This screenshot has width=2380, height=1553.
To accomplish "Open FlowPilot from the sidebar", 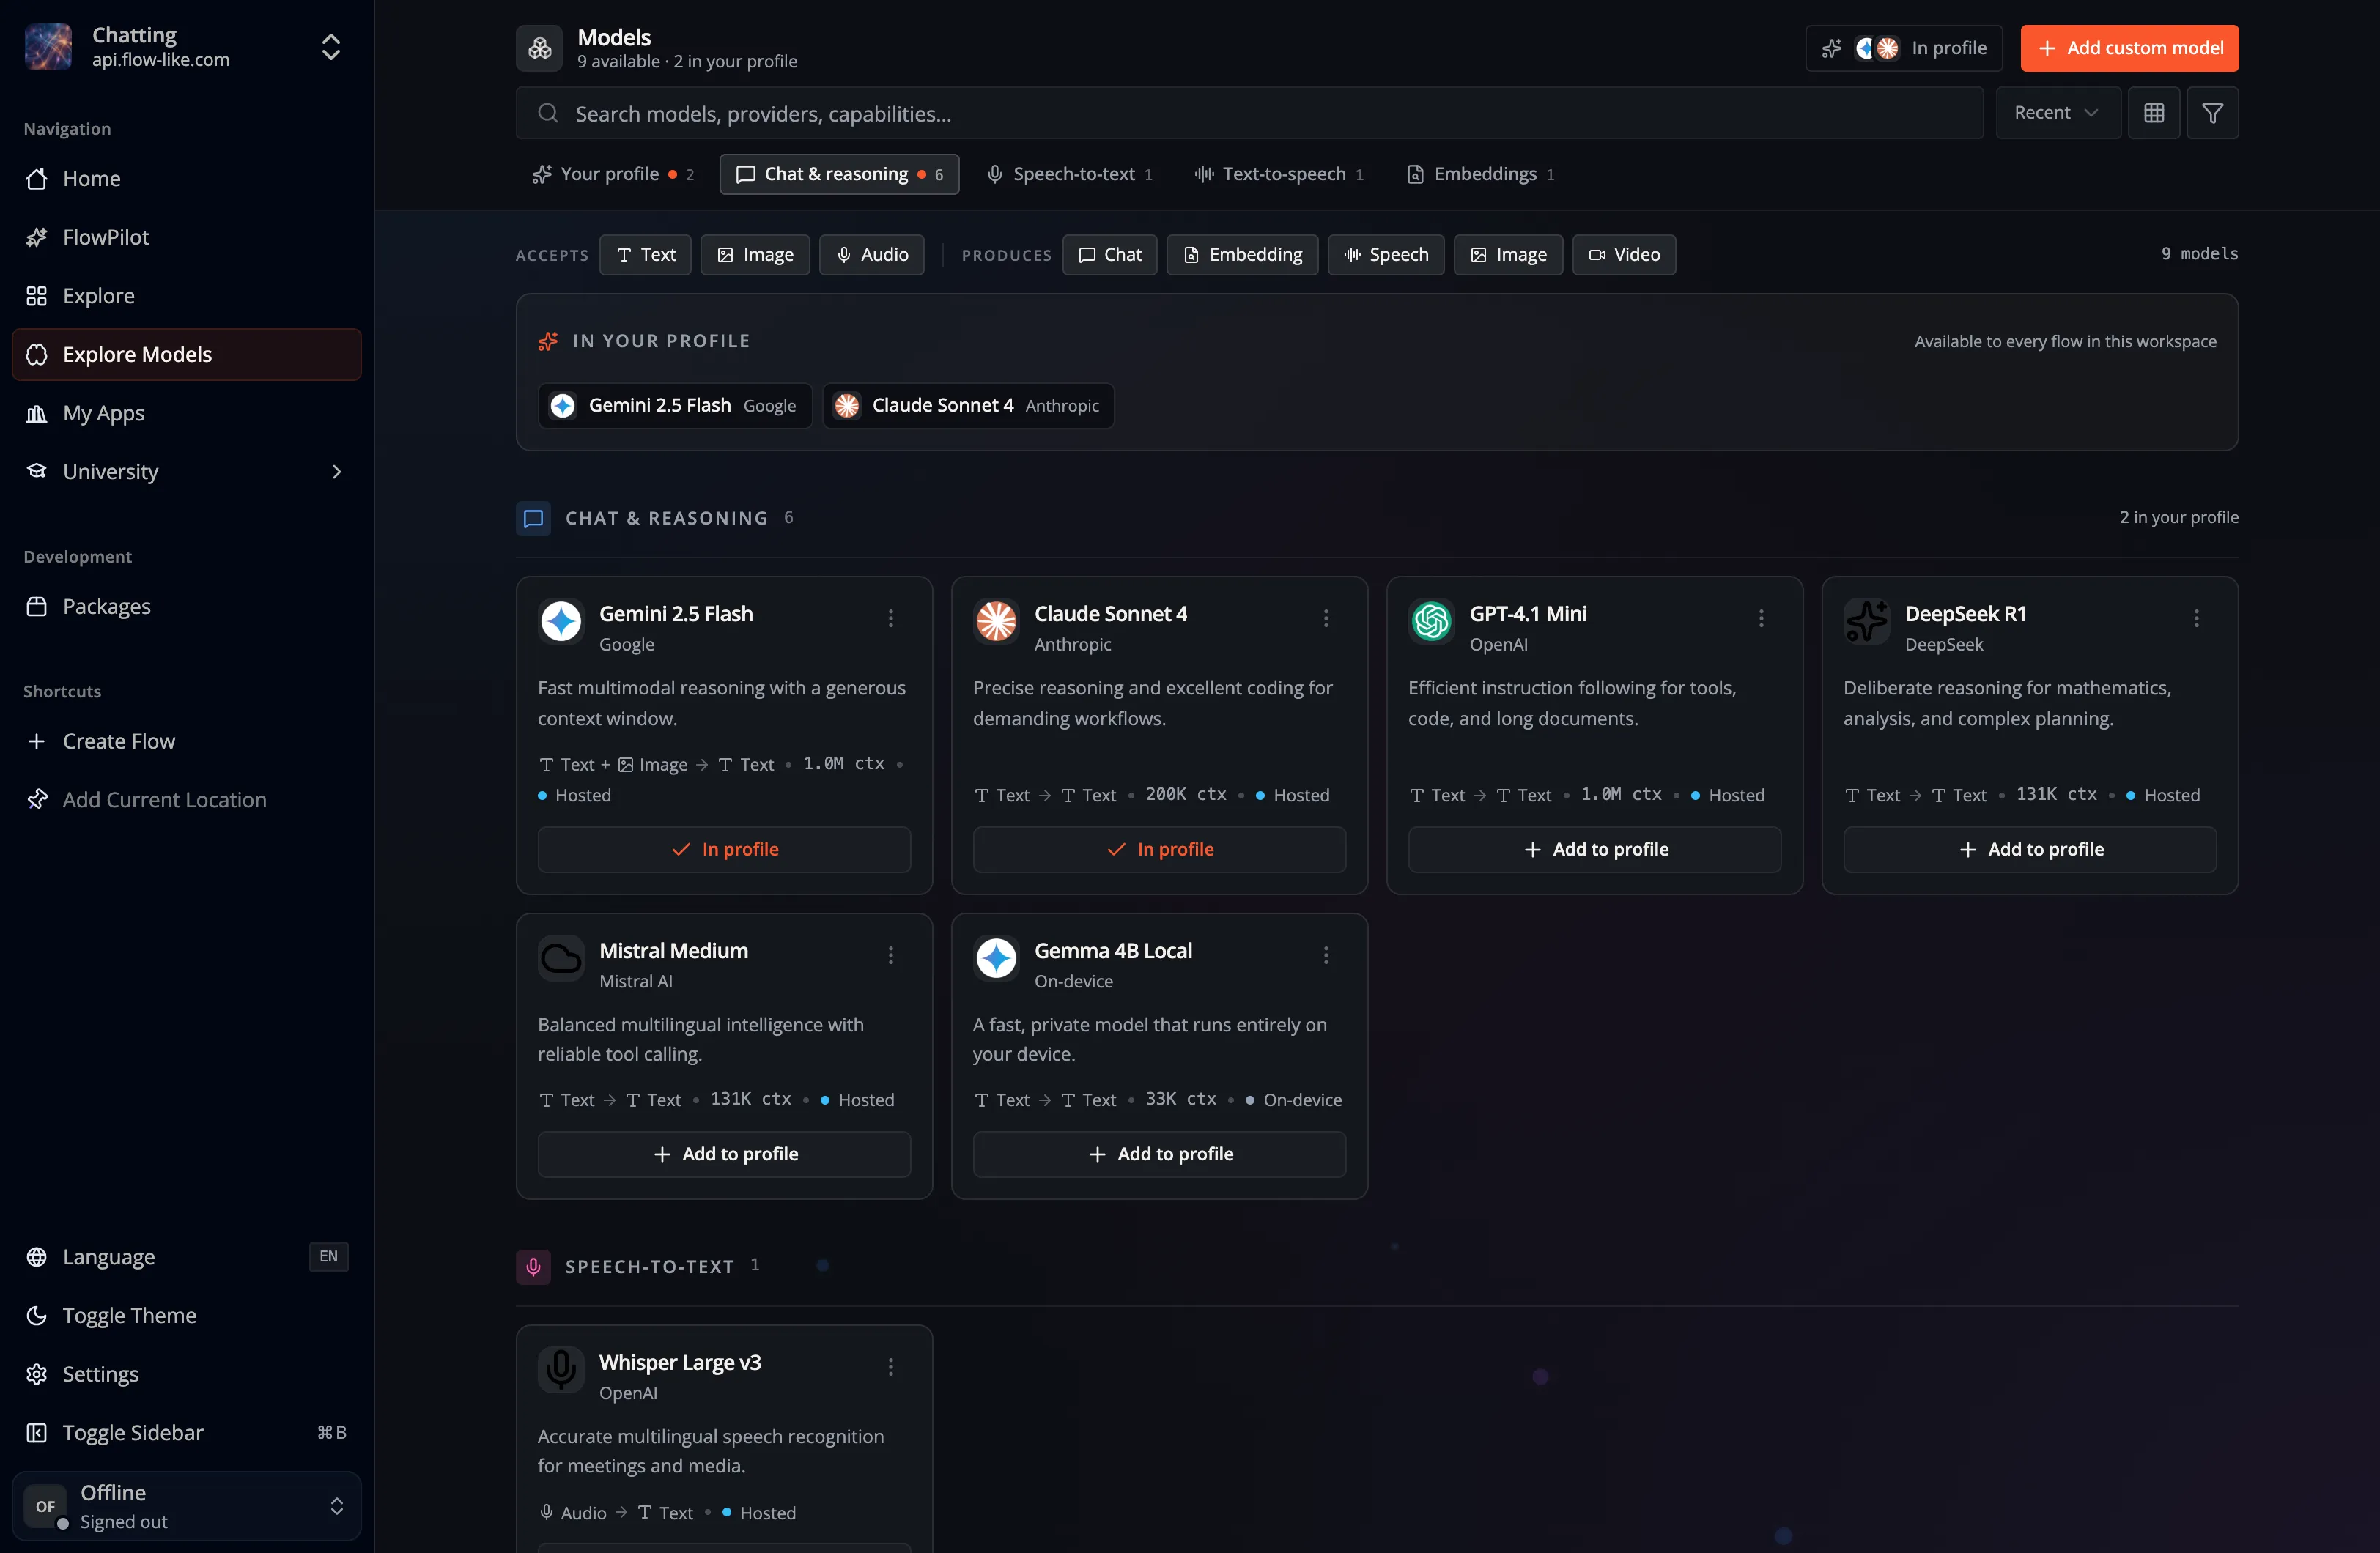I will click(x=186, y=237).
